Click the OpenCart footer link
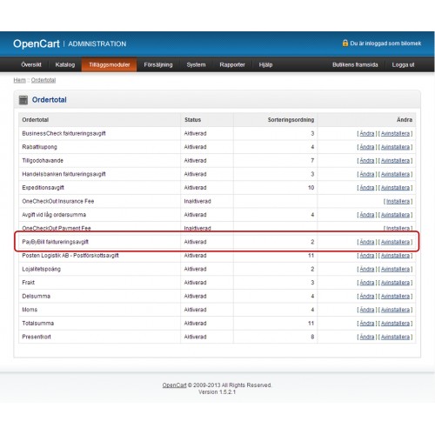 tap(174, 385)
